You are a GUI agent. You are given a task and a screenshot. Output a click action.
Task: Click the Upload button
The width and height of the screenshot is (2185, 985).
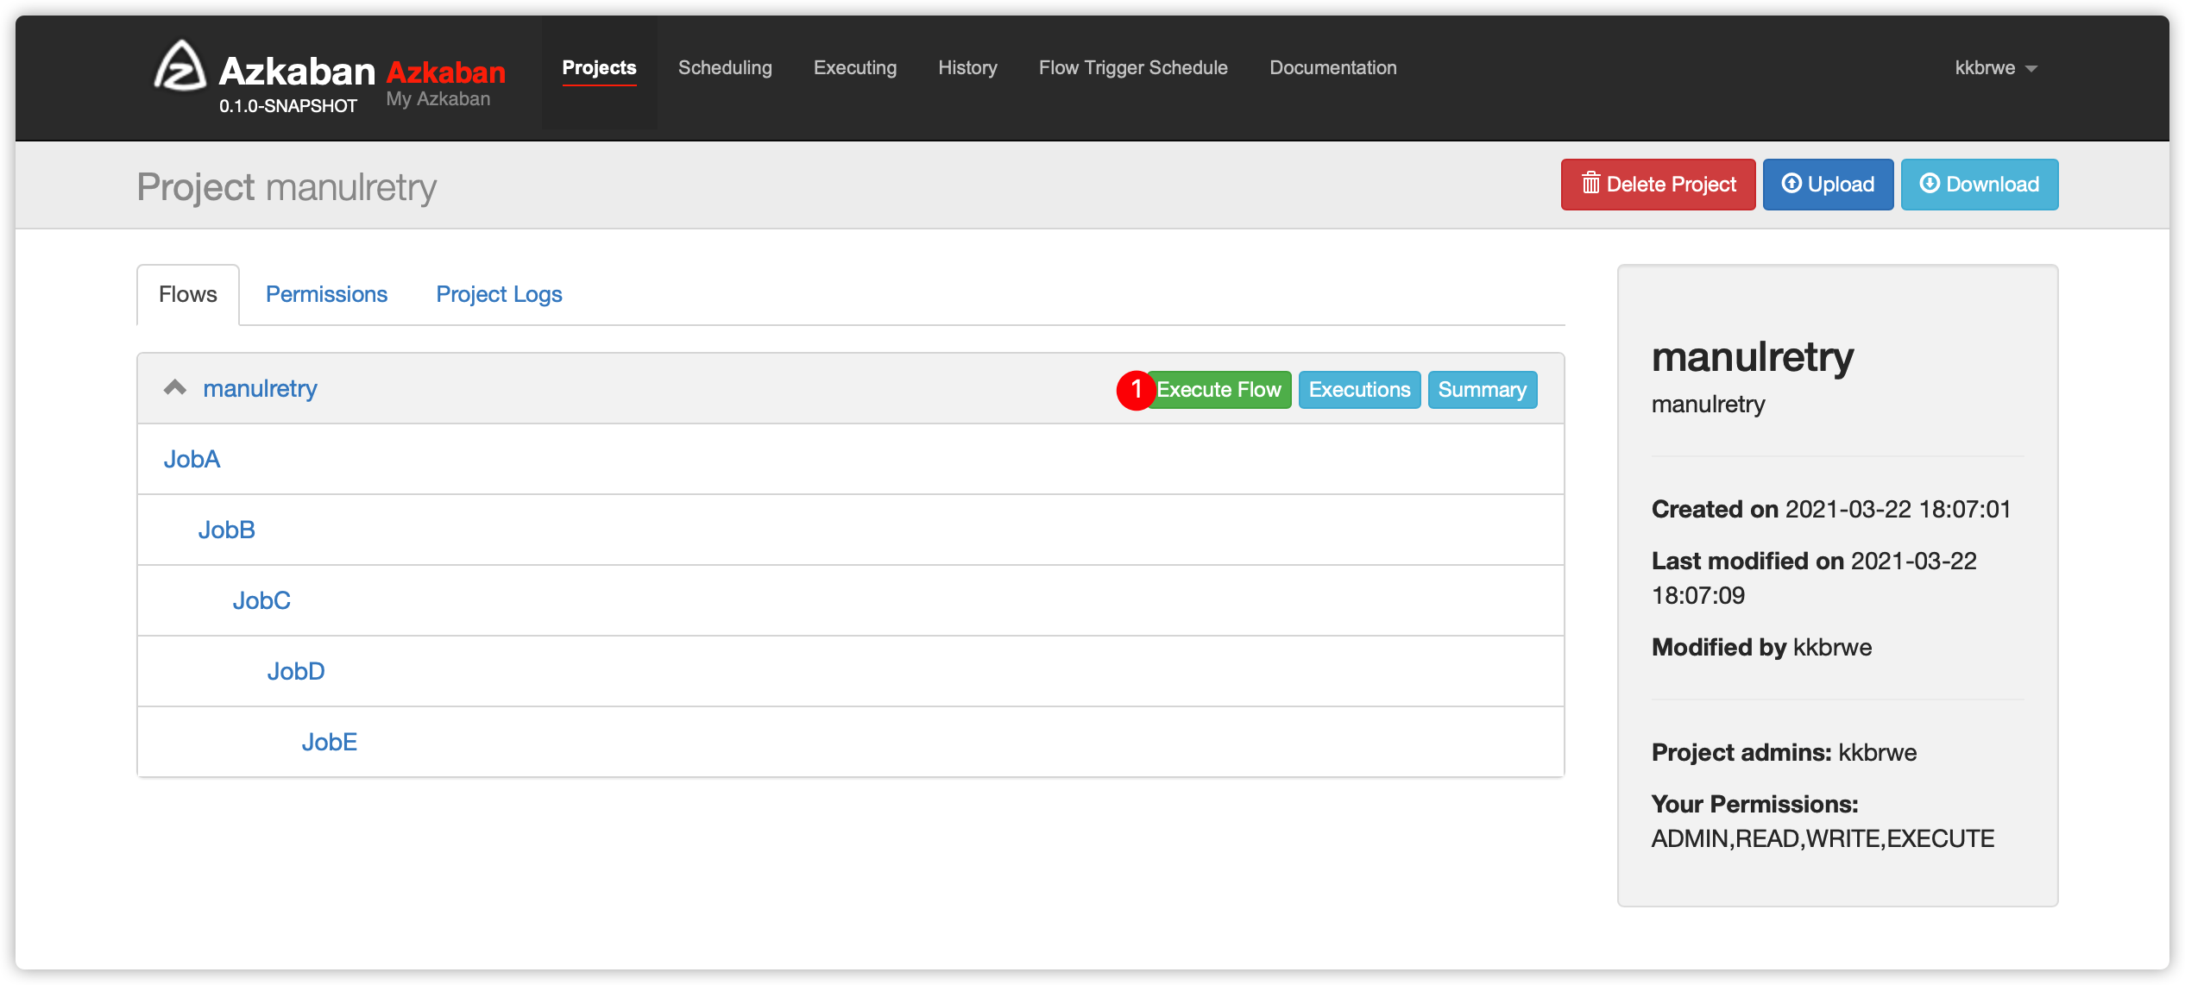1828,185
